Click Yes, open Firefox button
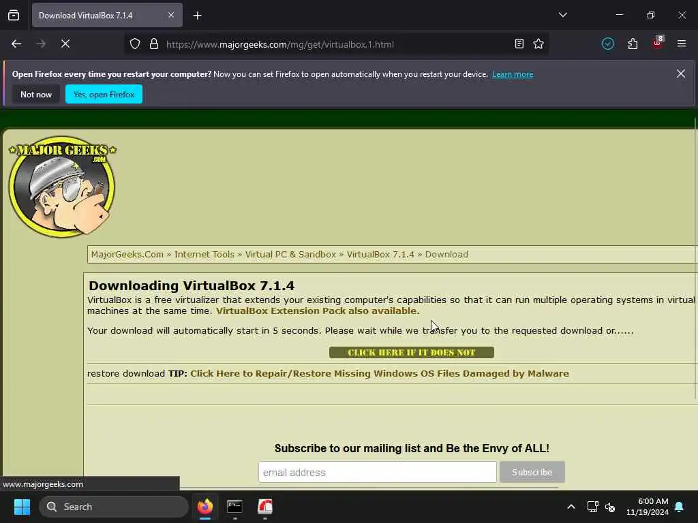Screen dimensions: 698x523 pyautogui.click(x=104, y=94)
